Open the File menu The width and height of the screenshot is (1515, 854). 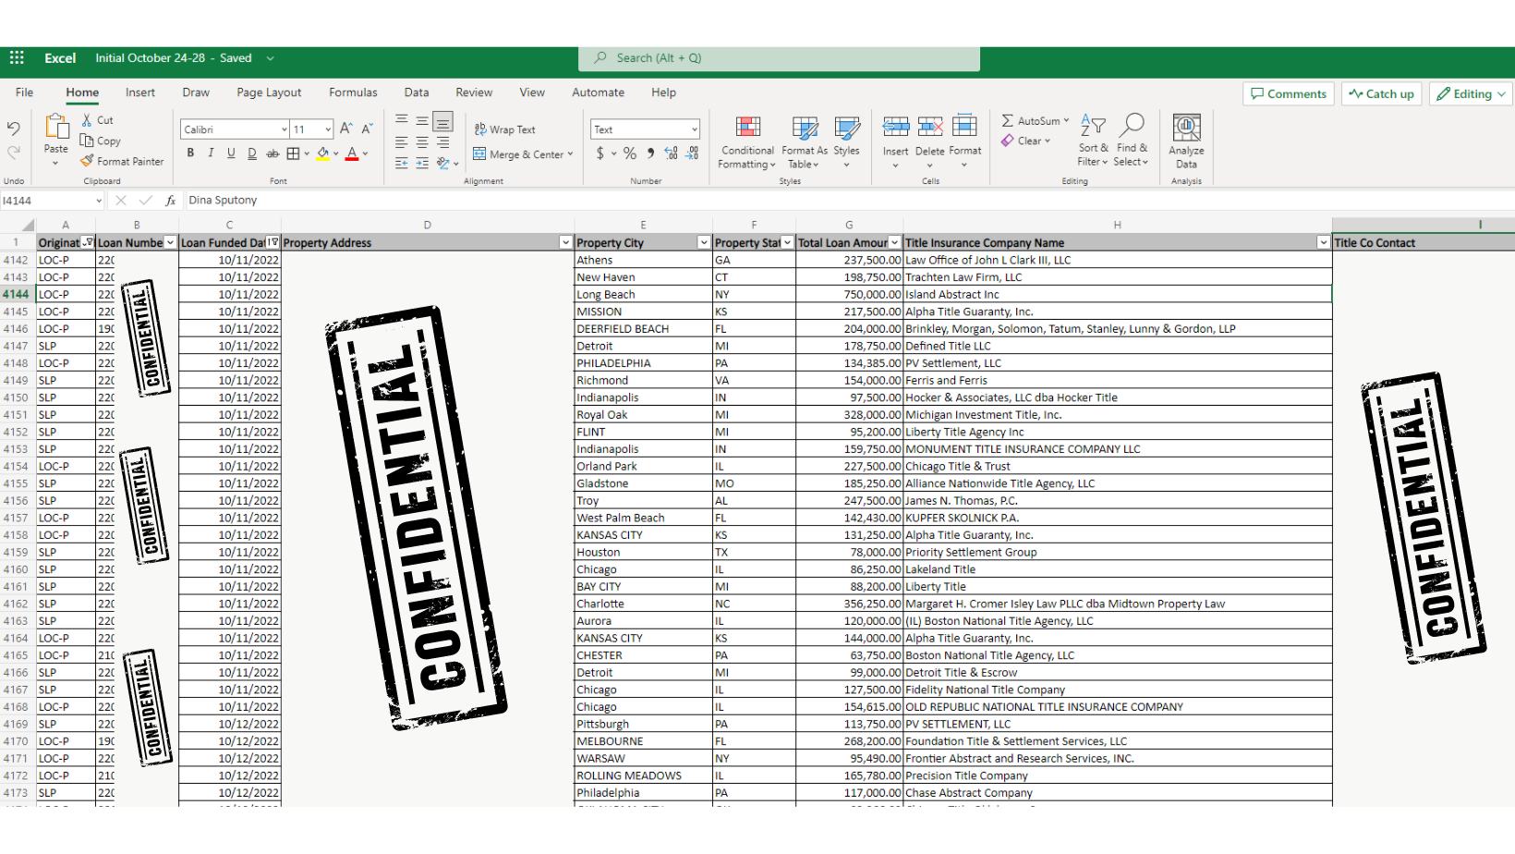[25, 92]
